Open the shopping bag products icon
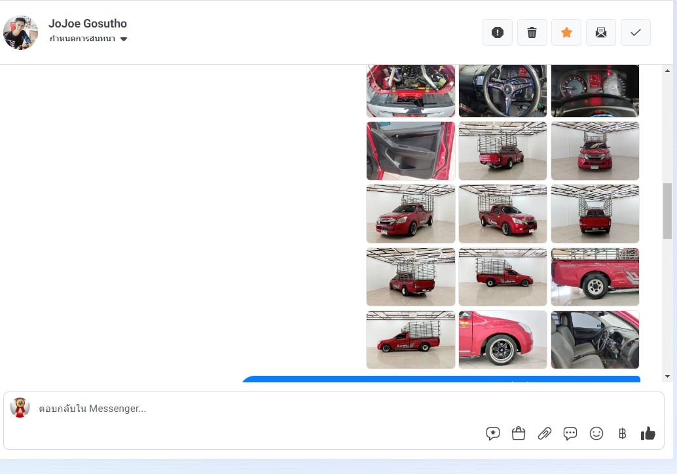 pyautogui.click(x=519, y=433)
